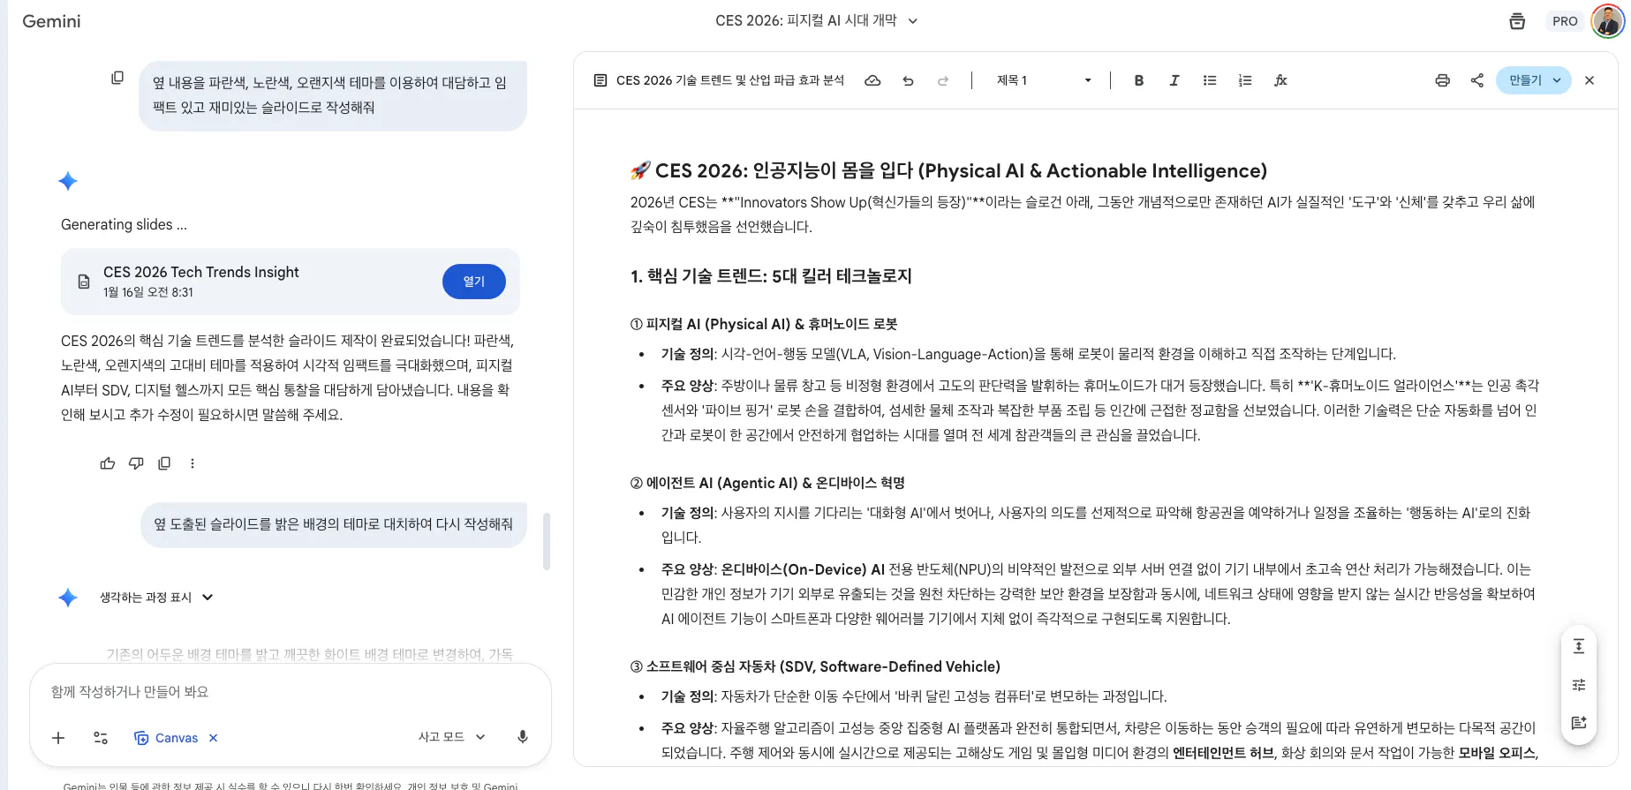Open more options for the response
Image resolution: width=1631 pixels, height=790 pixels.
[193, 463]
